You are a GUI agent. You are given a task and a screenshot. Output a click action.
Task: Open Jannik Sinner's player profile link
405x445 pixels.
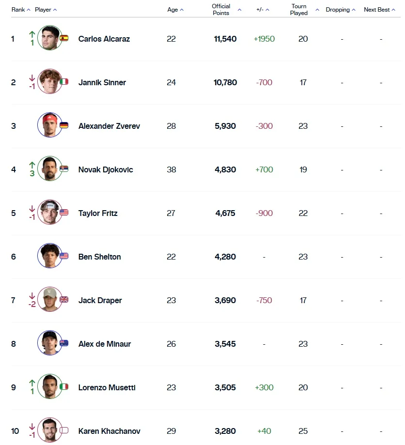[102, 82]
